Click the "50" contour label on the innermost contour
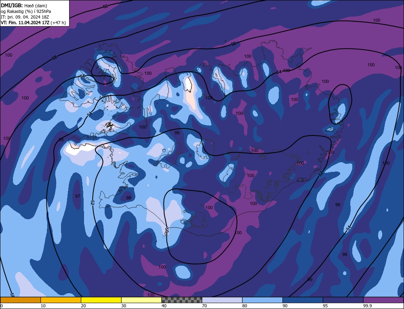Screen dimensions: 404x309 click(x=167, y=230)
